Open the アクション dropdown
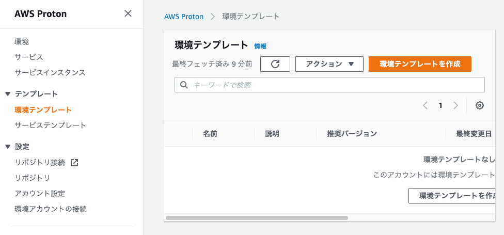The width and height of the screenshot is (504, 235). pyautogui.click(x=329, y=64)
